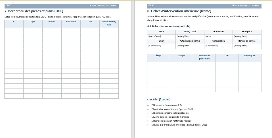Select the placeholder under Consignation
The image size is (272, 138).
[212, 46]
